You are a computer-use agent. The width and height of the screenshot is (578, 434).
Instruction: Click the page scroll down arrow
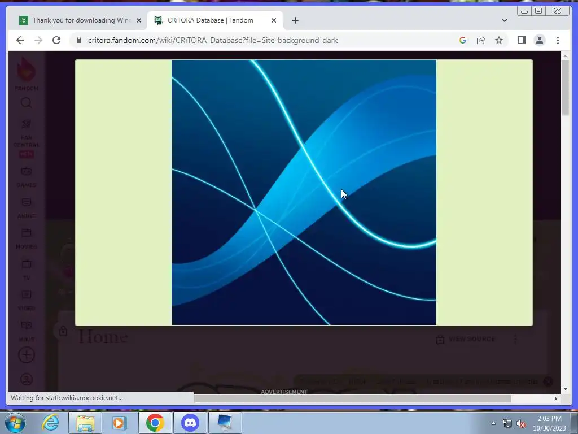tap(565, 389)
